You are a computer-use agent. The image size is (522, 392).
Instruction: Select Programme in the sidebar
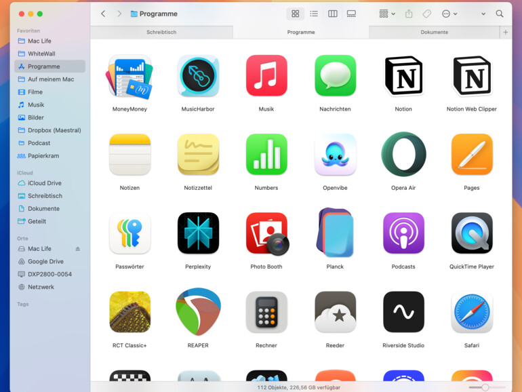point(50,66)
